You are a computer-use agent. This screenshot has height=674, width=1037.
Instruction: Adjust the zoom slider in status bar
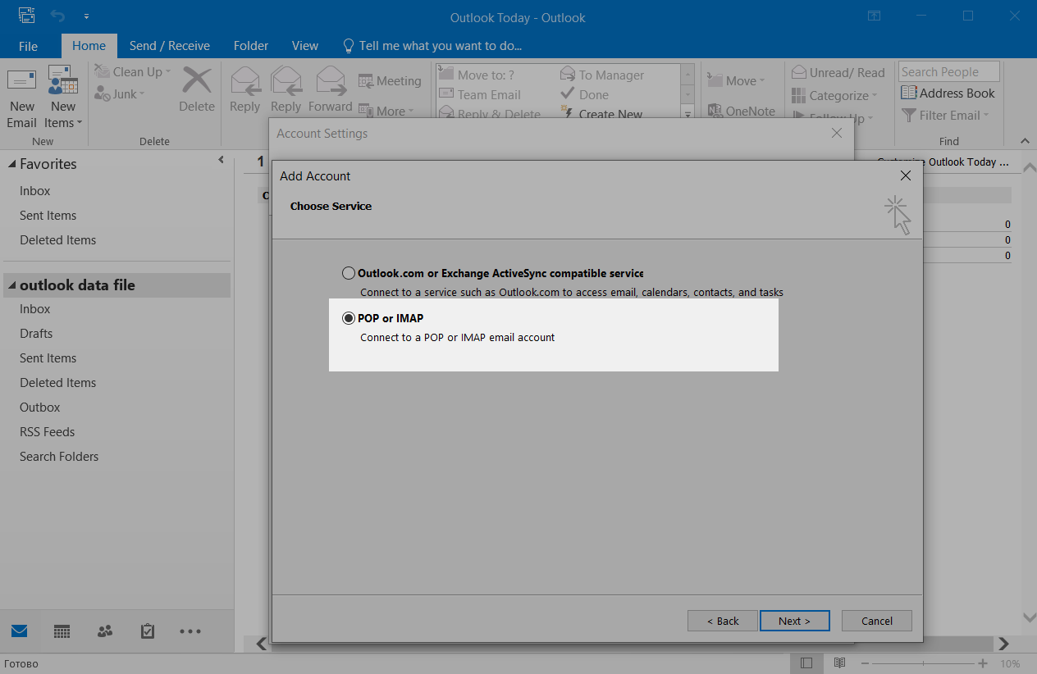point(924,663)
